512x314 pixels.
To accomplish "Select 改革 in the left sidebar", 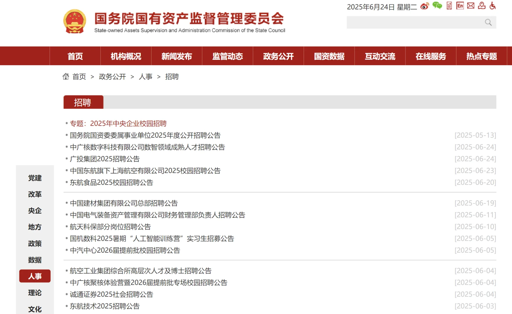I will pos(35,194).
